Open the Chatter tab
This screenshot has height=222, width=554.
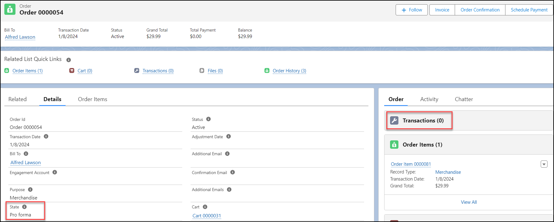click(x=464, y=99)
